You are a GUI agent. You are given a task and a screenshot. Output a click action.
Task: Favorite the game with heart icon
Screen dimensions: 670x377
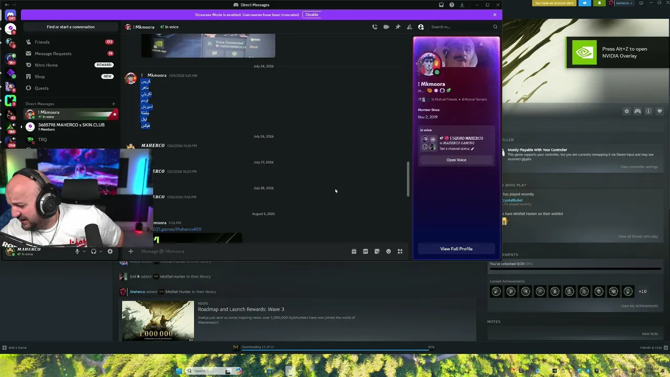point(660,111)
